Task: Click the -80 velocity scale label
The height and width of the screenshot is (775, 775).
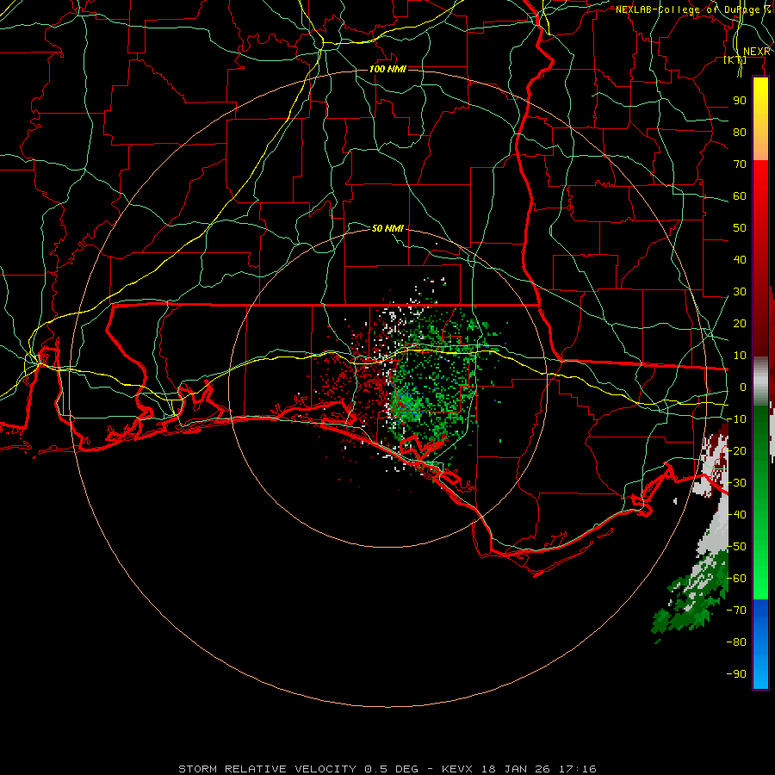Action: [736, 642]
